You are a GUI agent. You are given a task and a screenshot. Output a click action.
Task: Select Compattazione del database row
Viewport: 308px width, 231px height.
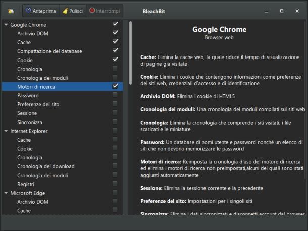click(63, 51)
